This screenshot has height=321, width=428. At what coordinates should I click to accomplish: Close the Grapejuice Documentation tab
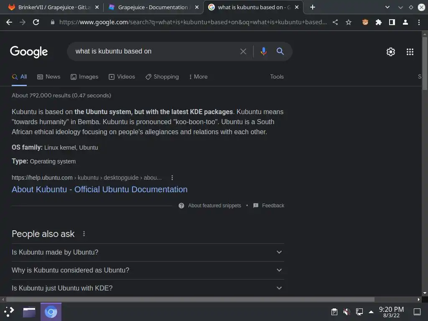pyautogui.click(x=197, y=7)
